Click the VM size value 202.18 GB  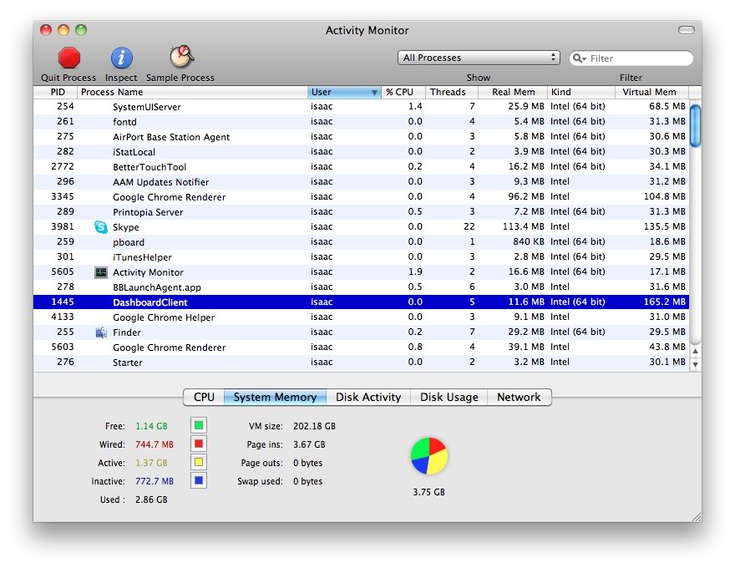314,426
